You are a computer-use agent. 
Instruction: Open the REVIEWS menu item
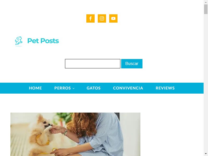pyautogui.click(x=165, y=88)
